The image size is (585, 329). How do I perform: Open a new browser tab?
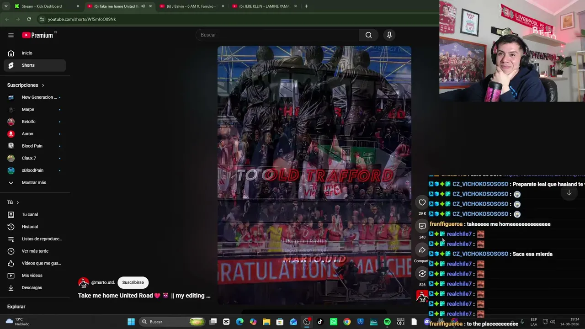point(306,6)
